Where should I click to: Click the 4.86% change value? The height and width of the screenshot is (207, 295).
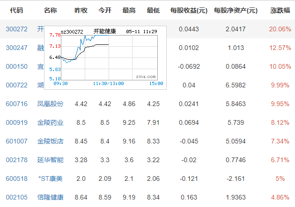pyautogui.click(x=280, y=197)
